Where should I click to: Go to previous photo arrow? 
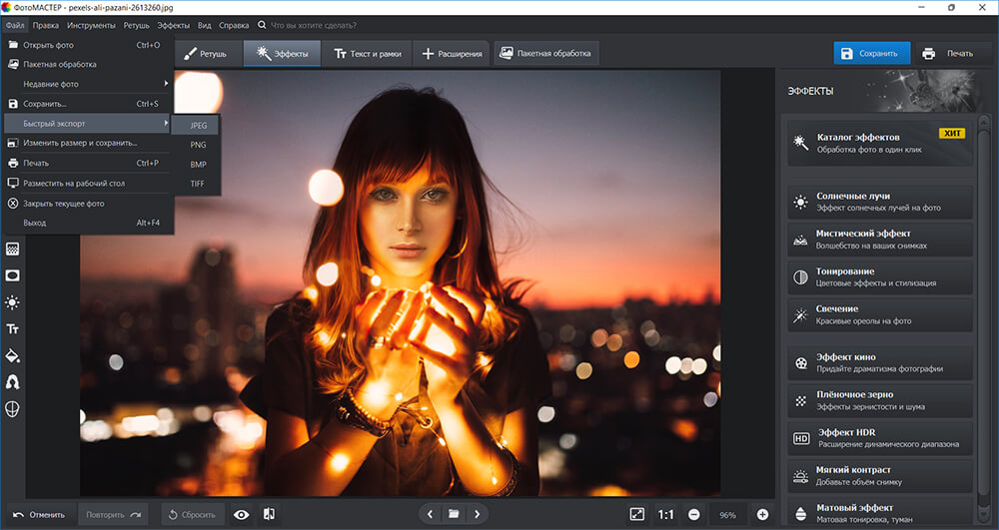(x=430, y=514)
